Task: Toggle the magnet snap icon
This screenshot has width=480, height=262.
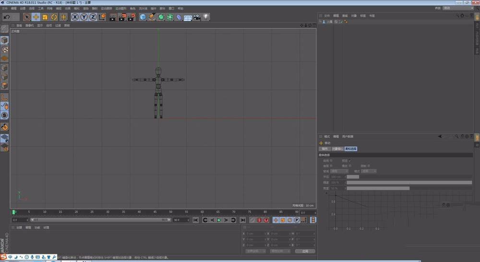Action: click(x=5, y=127)
